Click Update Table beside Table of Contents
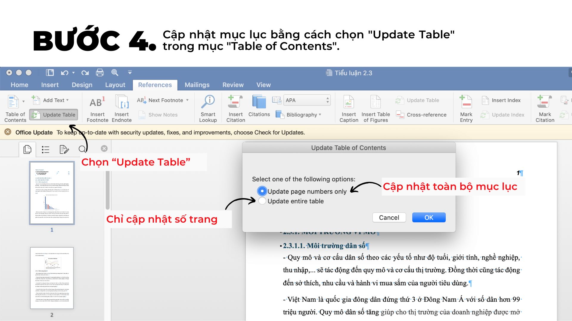572x321 pixels. (x=54, y=115)
